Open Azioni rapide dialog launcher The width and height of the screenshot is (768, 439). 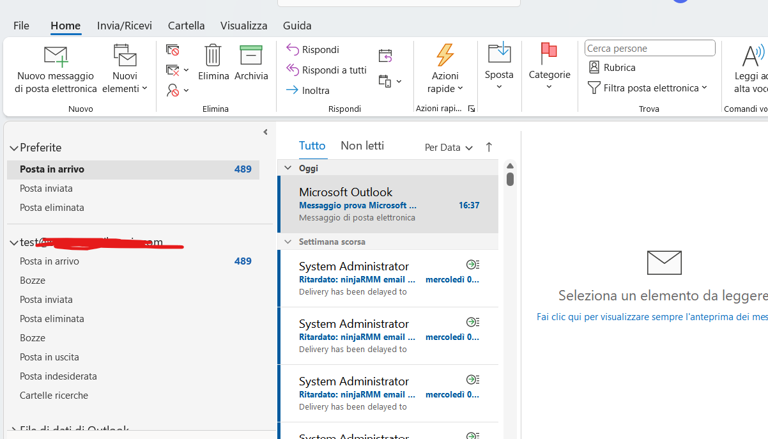[472, 109]
